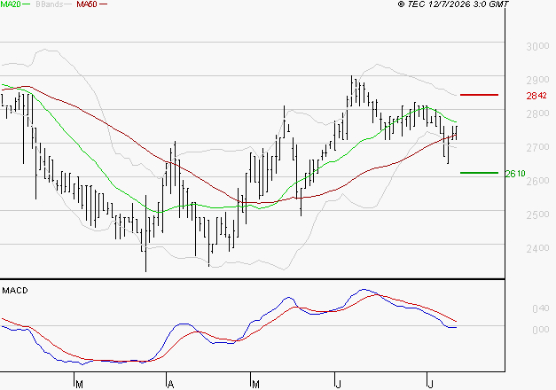556x390 pixels.
Task: Click the first M month marker on timeline
Action: [79, 385]
